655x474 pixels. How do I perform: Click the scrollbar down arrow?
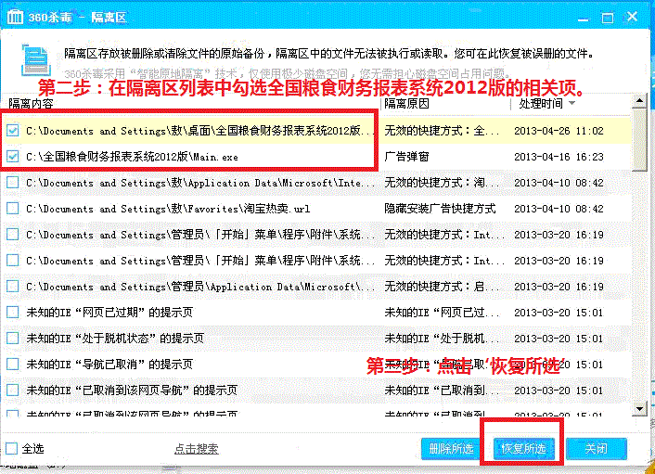coord(639,408)
